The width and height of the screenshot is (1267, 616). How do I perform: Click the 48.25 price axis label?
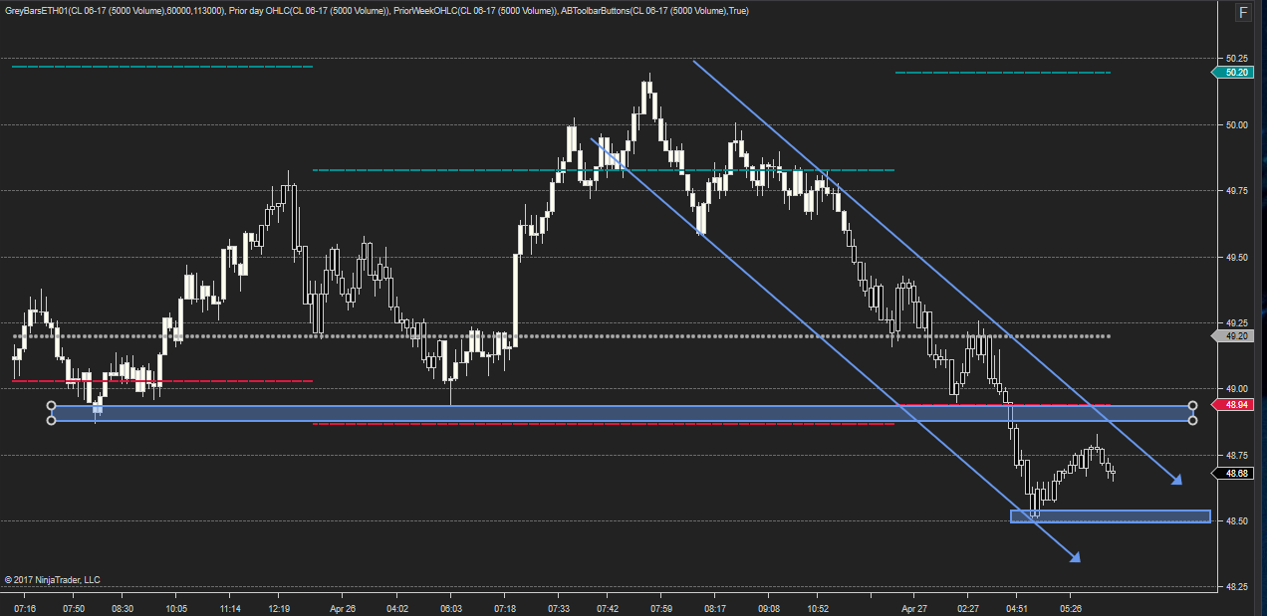(1236, 587)
